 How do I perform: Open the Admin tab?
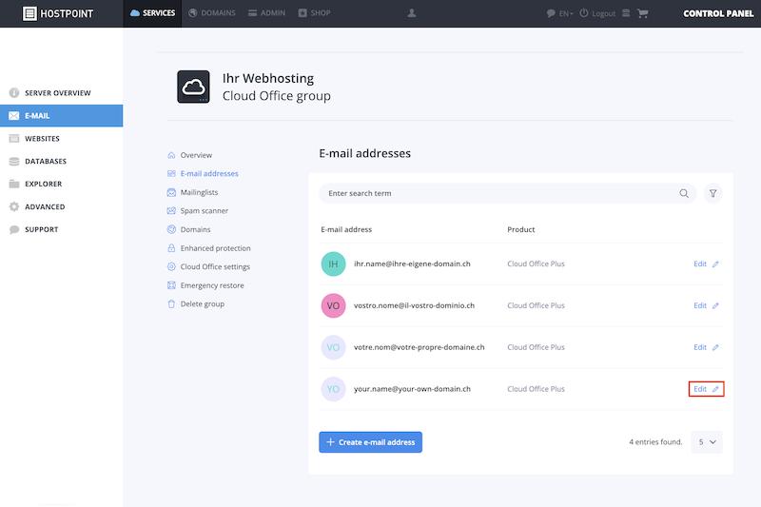click(267, 13)
